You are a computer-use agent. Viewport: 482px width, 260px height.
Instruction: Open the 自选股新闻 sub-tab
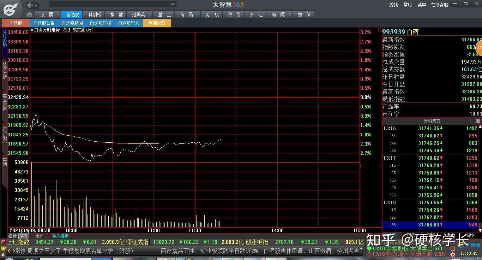click(x=72, y=23)
